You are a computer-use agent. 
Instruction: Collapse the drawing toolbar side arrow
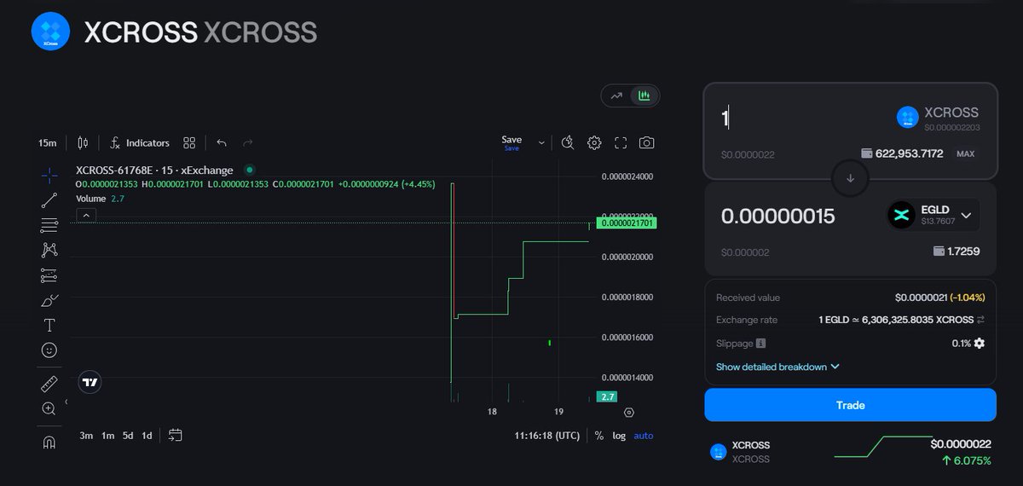66,402
